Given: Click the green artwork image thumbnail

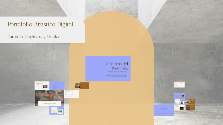Looking at the screenshot, I should tap(60, 111).
